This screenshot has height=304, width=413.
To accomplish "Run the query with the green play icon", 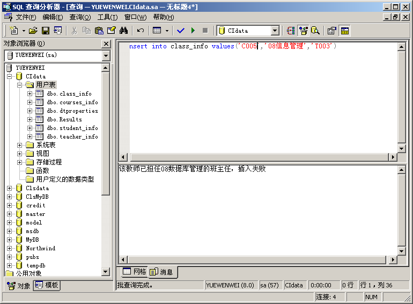I will pos(193,31).
